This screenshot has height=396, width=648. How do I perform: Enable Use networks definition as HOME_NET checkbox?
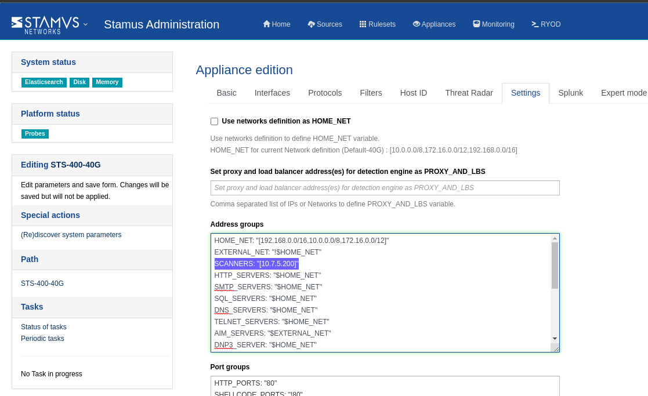click(214, 121)
